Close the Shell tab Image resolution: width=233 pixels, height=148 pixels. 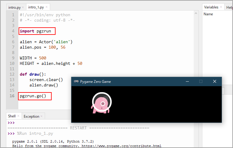(18, 116)
